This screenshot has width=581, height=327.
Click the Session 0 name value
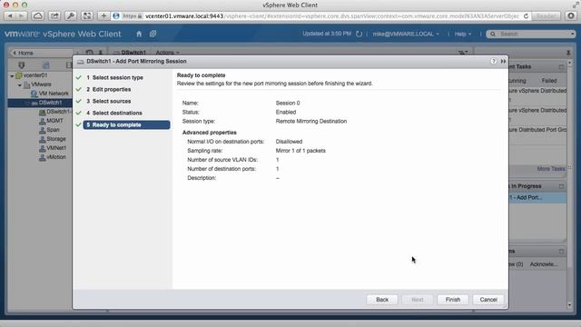pos(288,103)
